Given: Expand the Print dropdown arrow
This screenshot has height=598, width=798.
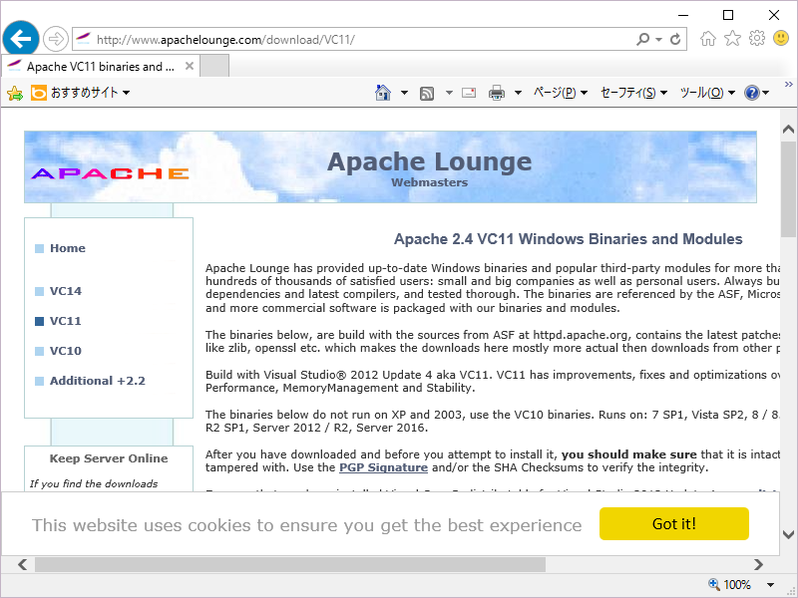Looking at the screenshot, I should click(x=518, y=93).
